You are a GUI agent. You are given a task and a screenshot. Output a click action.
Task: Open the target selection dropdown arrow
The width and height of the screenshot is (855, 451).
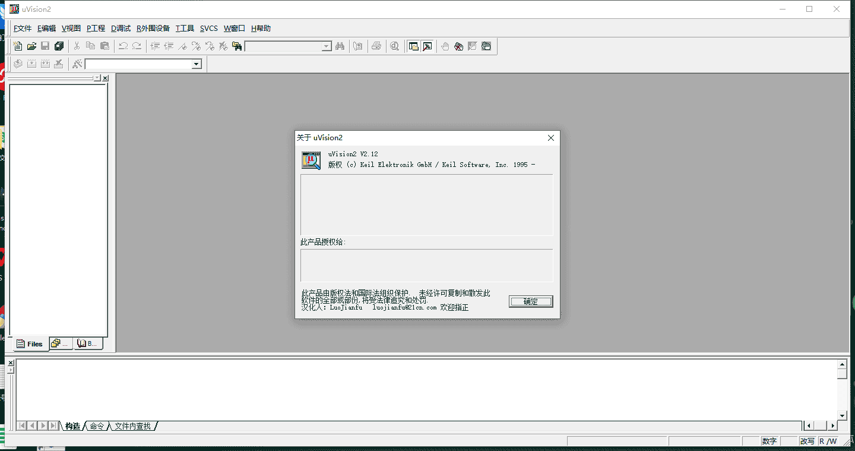point(197,64)
